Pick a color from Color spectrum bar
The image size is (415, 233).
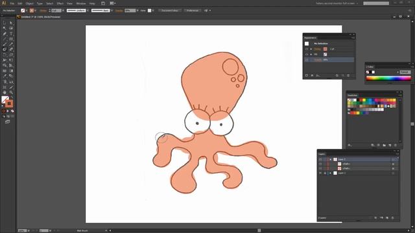pyautogui.click(x=388, y=78)
